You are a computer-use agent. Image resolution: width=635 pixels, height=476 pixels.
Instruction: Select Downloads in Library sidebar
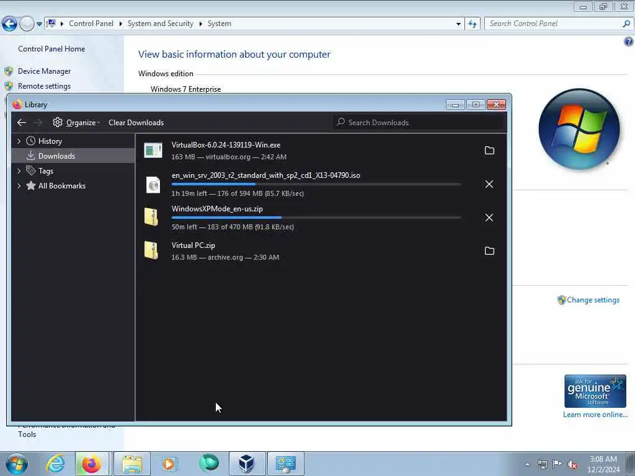(73, 156)
